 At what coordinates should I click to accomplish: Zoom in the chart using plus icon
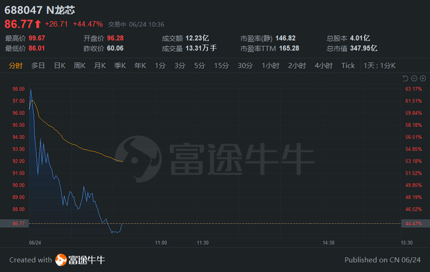[x=423, y=78]
